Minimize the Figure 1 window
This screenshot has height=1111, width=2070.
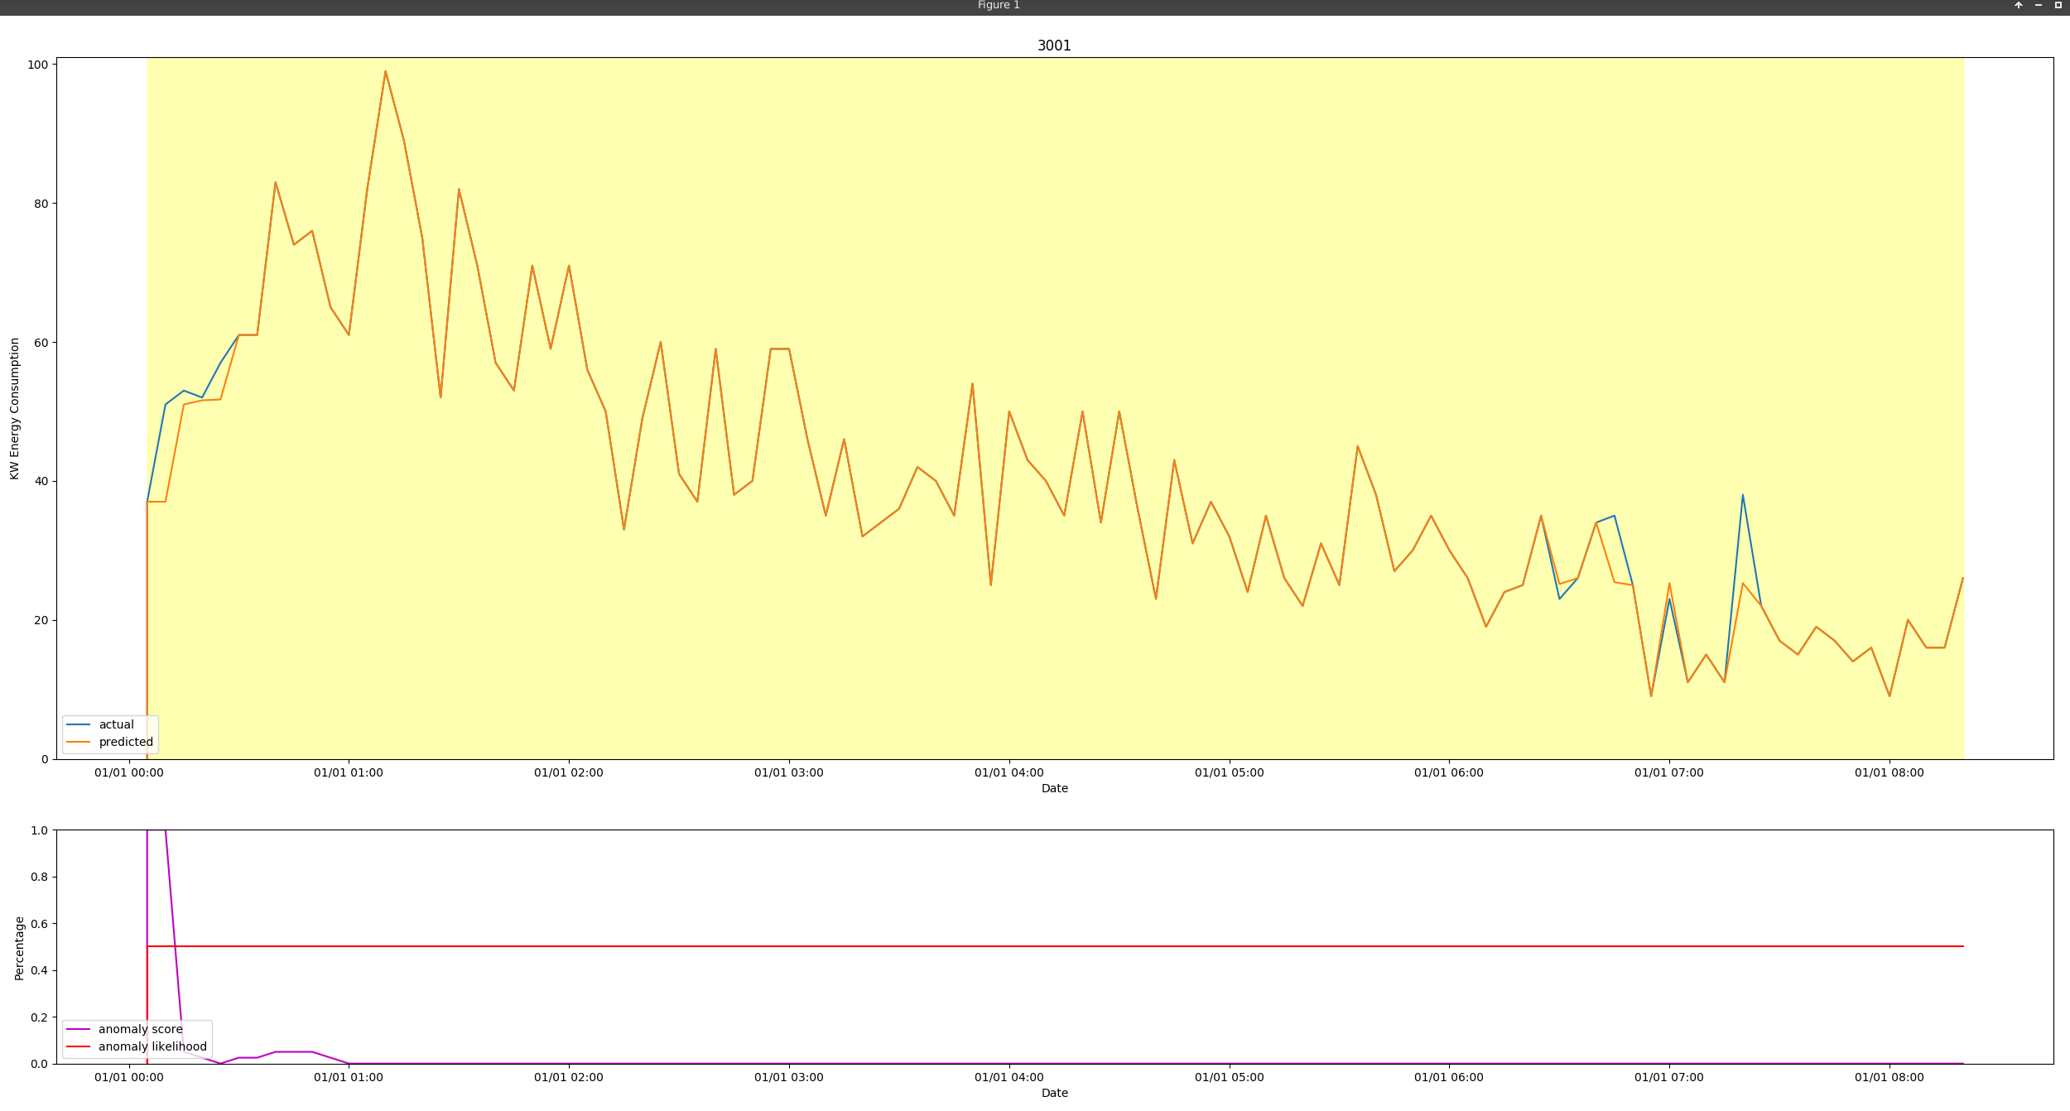point(2038,5)
